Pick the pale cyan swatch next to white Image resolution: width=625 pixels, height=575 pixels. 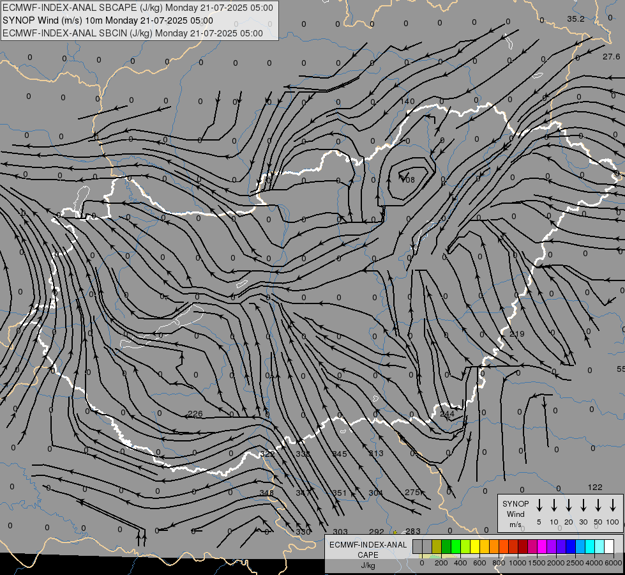(x=599, y=546)
